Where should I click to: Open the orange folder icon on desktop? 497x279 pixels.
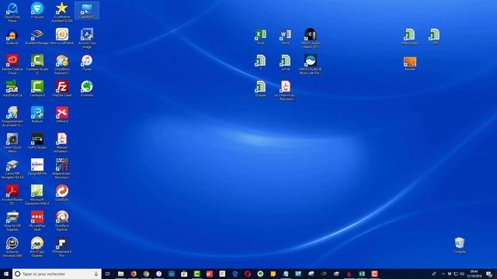(410, 63)
